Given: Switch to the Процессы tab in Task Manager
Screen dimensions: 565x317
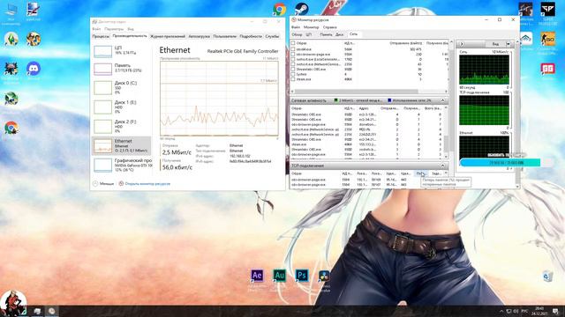Looking at the screenshot, I should click(x=101, y=36).
